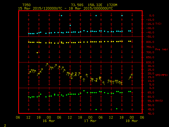Click the leftmost 06 hour tick label
This screenshot has height=127, width=169.
18,117
